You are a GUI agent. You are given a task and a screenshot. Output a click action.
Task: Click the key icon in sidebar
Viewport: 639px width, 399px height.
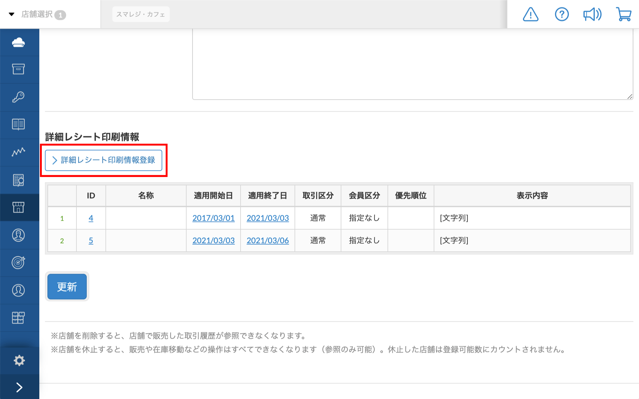[x=18, y=97]
